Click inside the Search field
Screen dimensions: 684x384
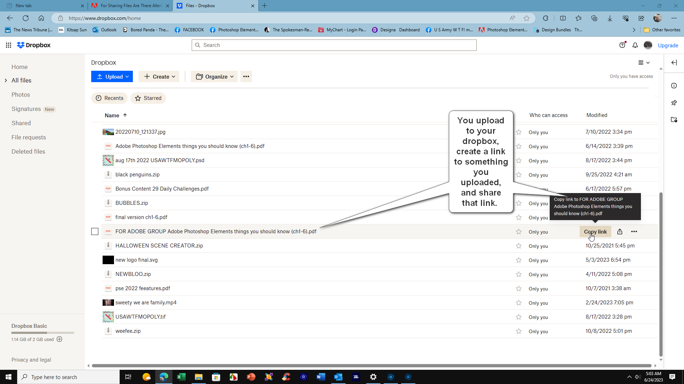tap(334, 45)
